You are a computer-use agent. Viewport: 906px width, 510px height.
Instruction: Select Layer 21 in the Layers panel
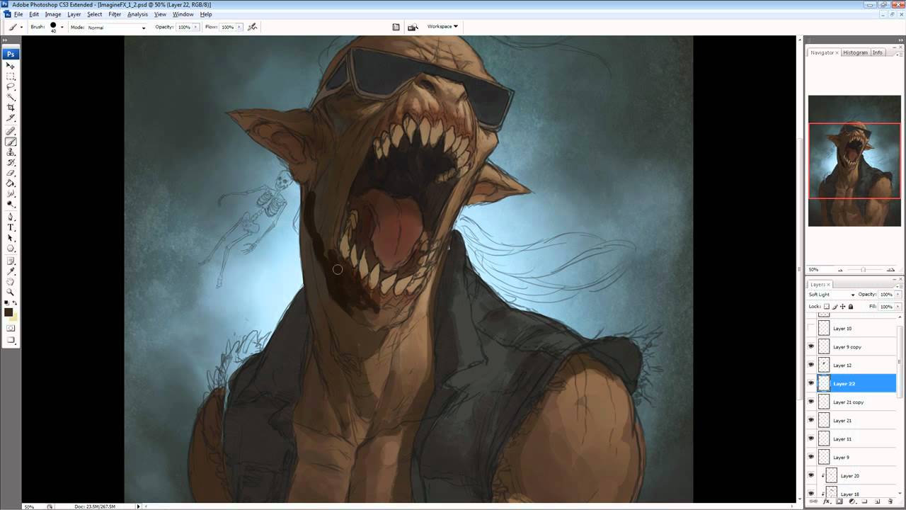click(x=856, y=421)
